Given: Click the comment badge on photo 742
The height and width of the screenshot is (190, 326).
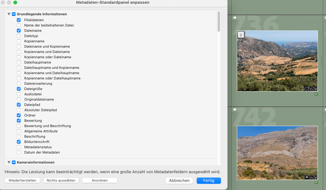Looking at the screenshot, I should click(x=307, y=178).
